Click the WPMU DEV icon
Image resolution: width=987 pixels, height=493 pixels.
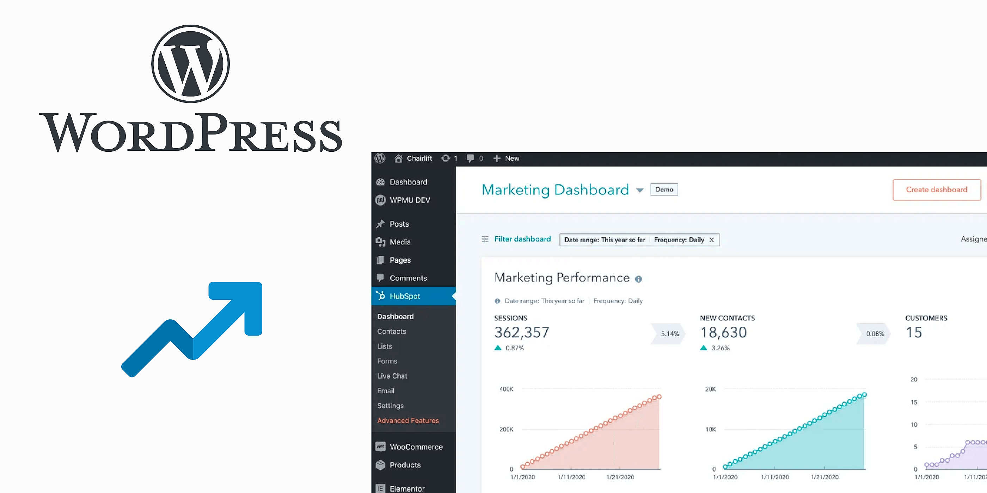coord(380,200)
